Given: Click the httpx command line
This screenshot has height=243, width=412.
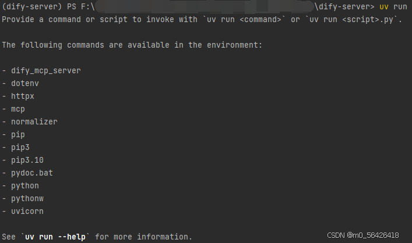Looking at the screenshot, I should pyautogui.click(x=23, y=96).
